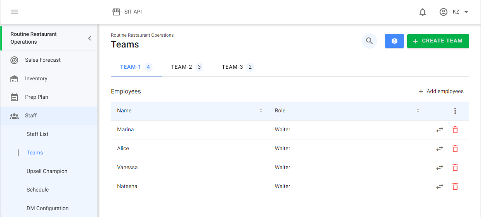Click the notifications bell icon
The image size is (481, 217).
click(x=423, y=12)
